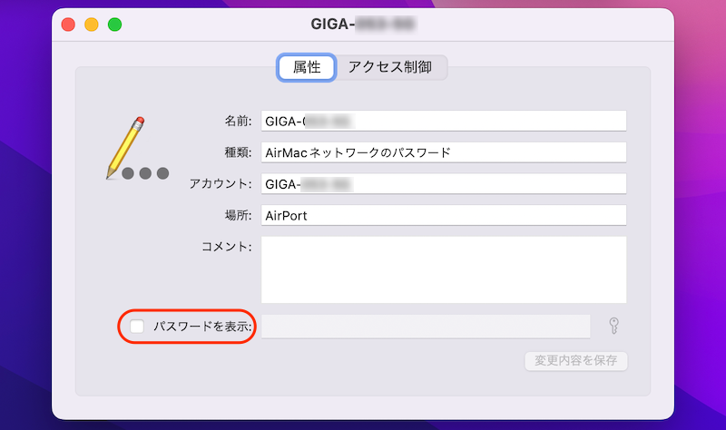Image resolution: width=726 pixels, height=430 pixels.
Task: Click the アカウント label text
Action: [221, 184]
